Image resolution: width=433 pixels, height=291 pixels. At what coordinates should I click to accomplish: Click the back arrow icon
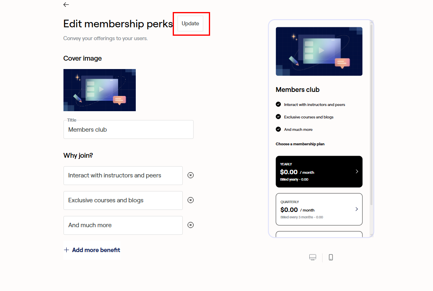pyautogui.click(x=66, y=5)
